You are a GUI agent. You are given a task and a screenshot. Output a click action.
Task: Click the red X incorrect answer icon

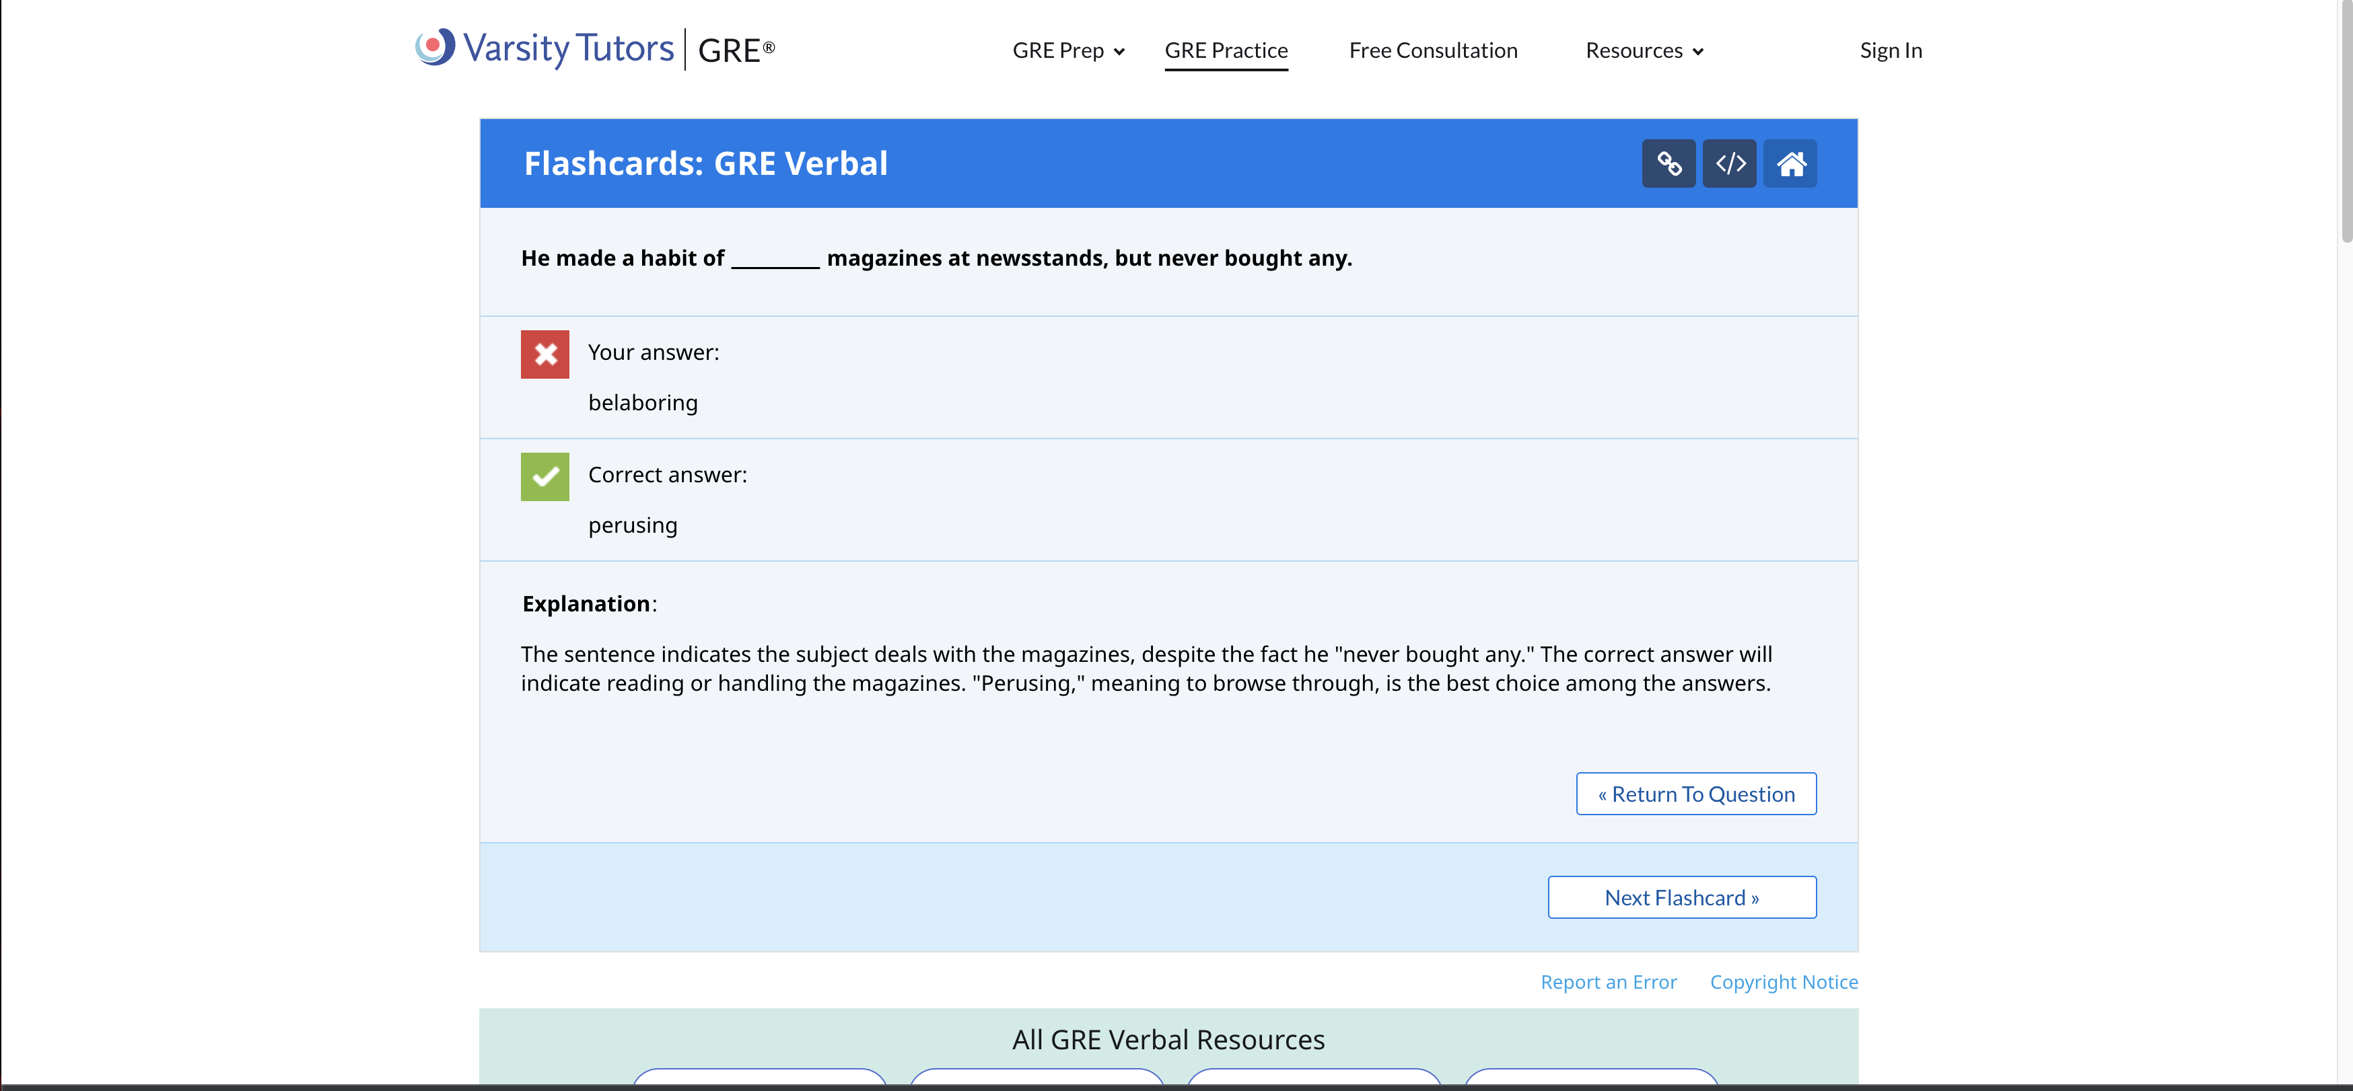(545, 354)
